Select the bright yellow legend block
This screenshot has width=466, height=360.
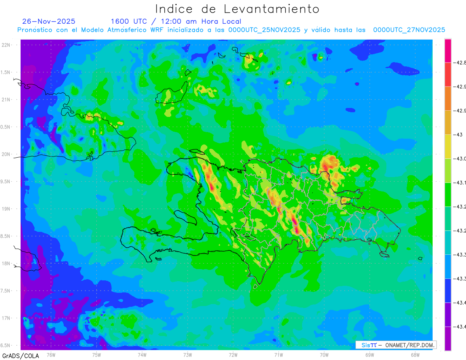[448, 146]
